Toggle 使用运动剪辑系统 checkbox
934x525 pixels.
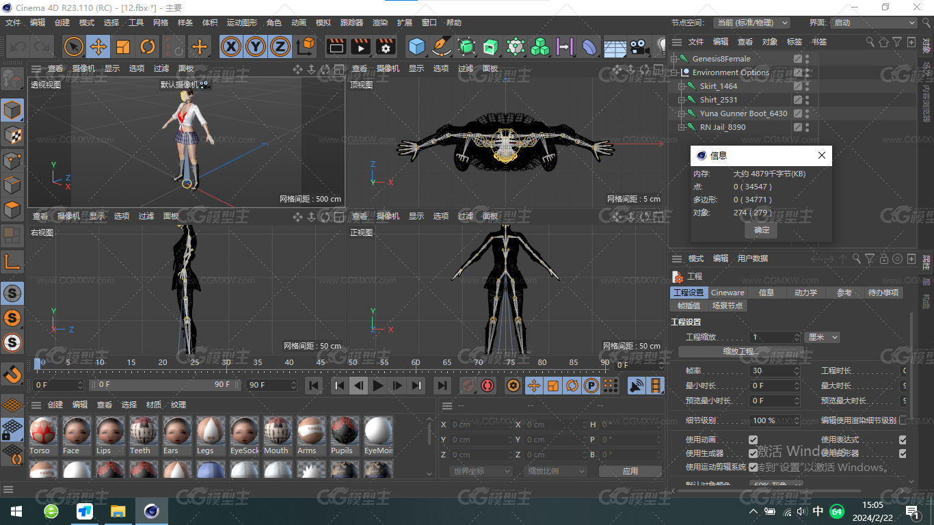(x=753, y=467)
